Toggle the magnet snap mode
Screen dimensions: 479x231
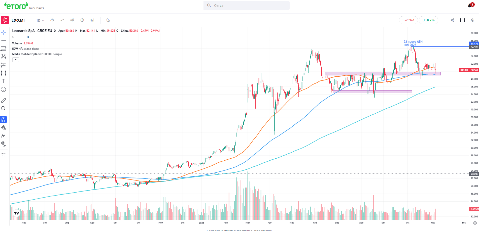point(4,120)
